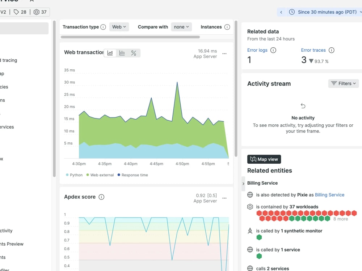362x271 pixels.
Task: Open the 'tracing' item in left navigation
Action: [9, 60]
